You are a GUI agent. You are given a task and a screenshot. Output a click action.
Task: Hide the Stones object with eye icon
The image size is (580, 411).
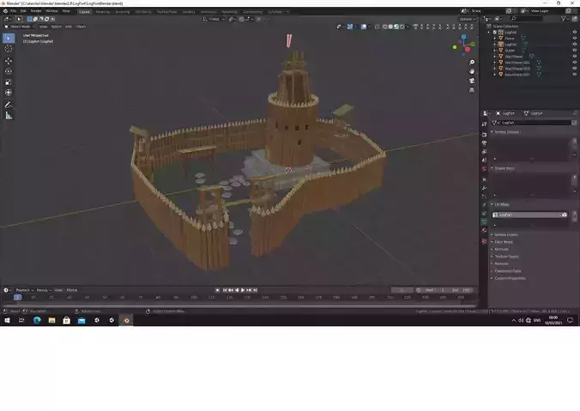[575, 51]
